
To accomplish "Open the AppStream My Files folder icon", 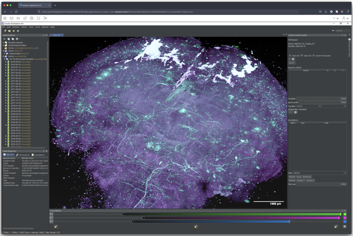I will 18,18.
